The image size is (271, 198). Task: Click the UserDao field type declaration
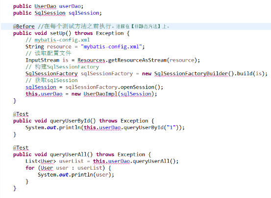coord(45,6)
